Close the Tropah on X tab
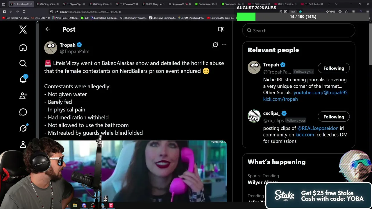The height and width of the screenshot is (209, 372). click(x=31, y=4)
